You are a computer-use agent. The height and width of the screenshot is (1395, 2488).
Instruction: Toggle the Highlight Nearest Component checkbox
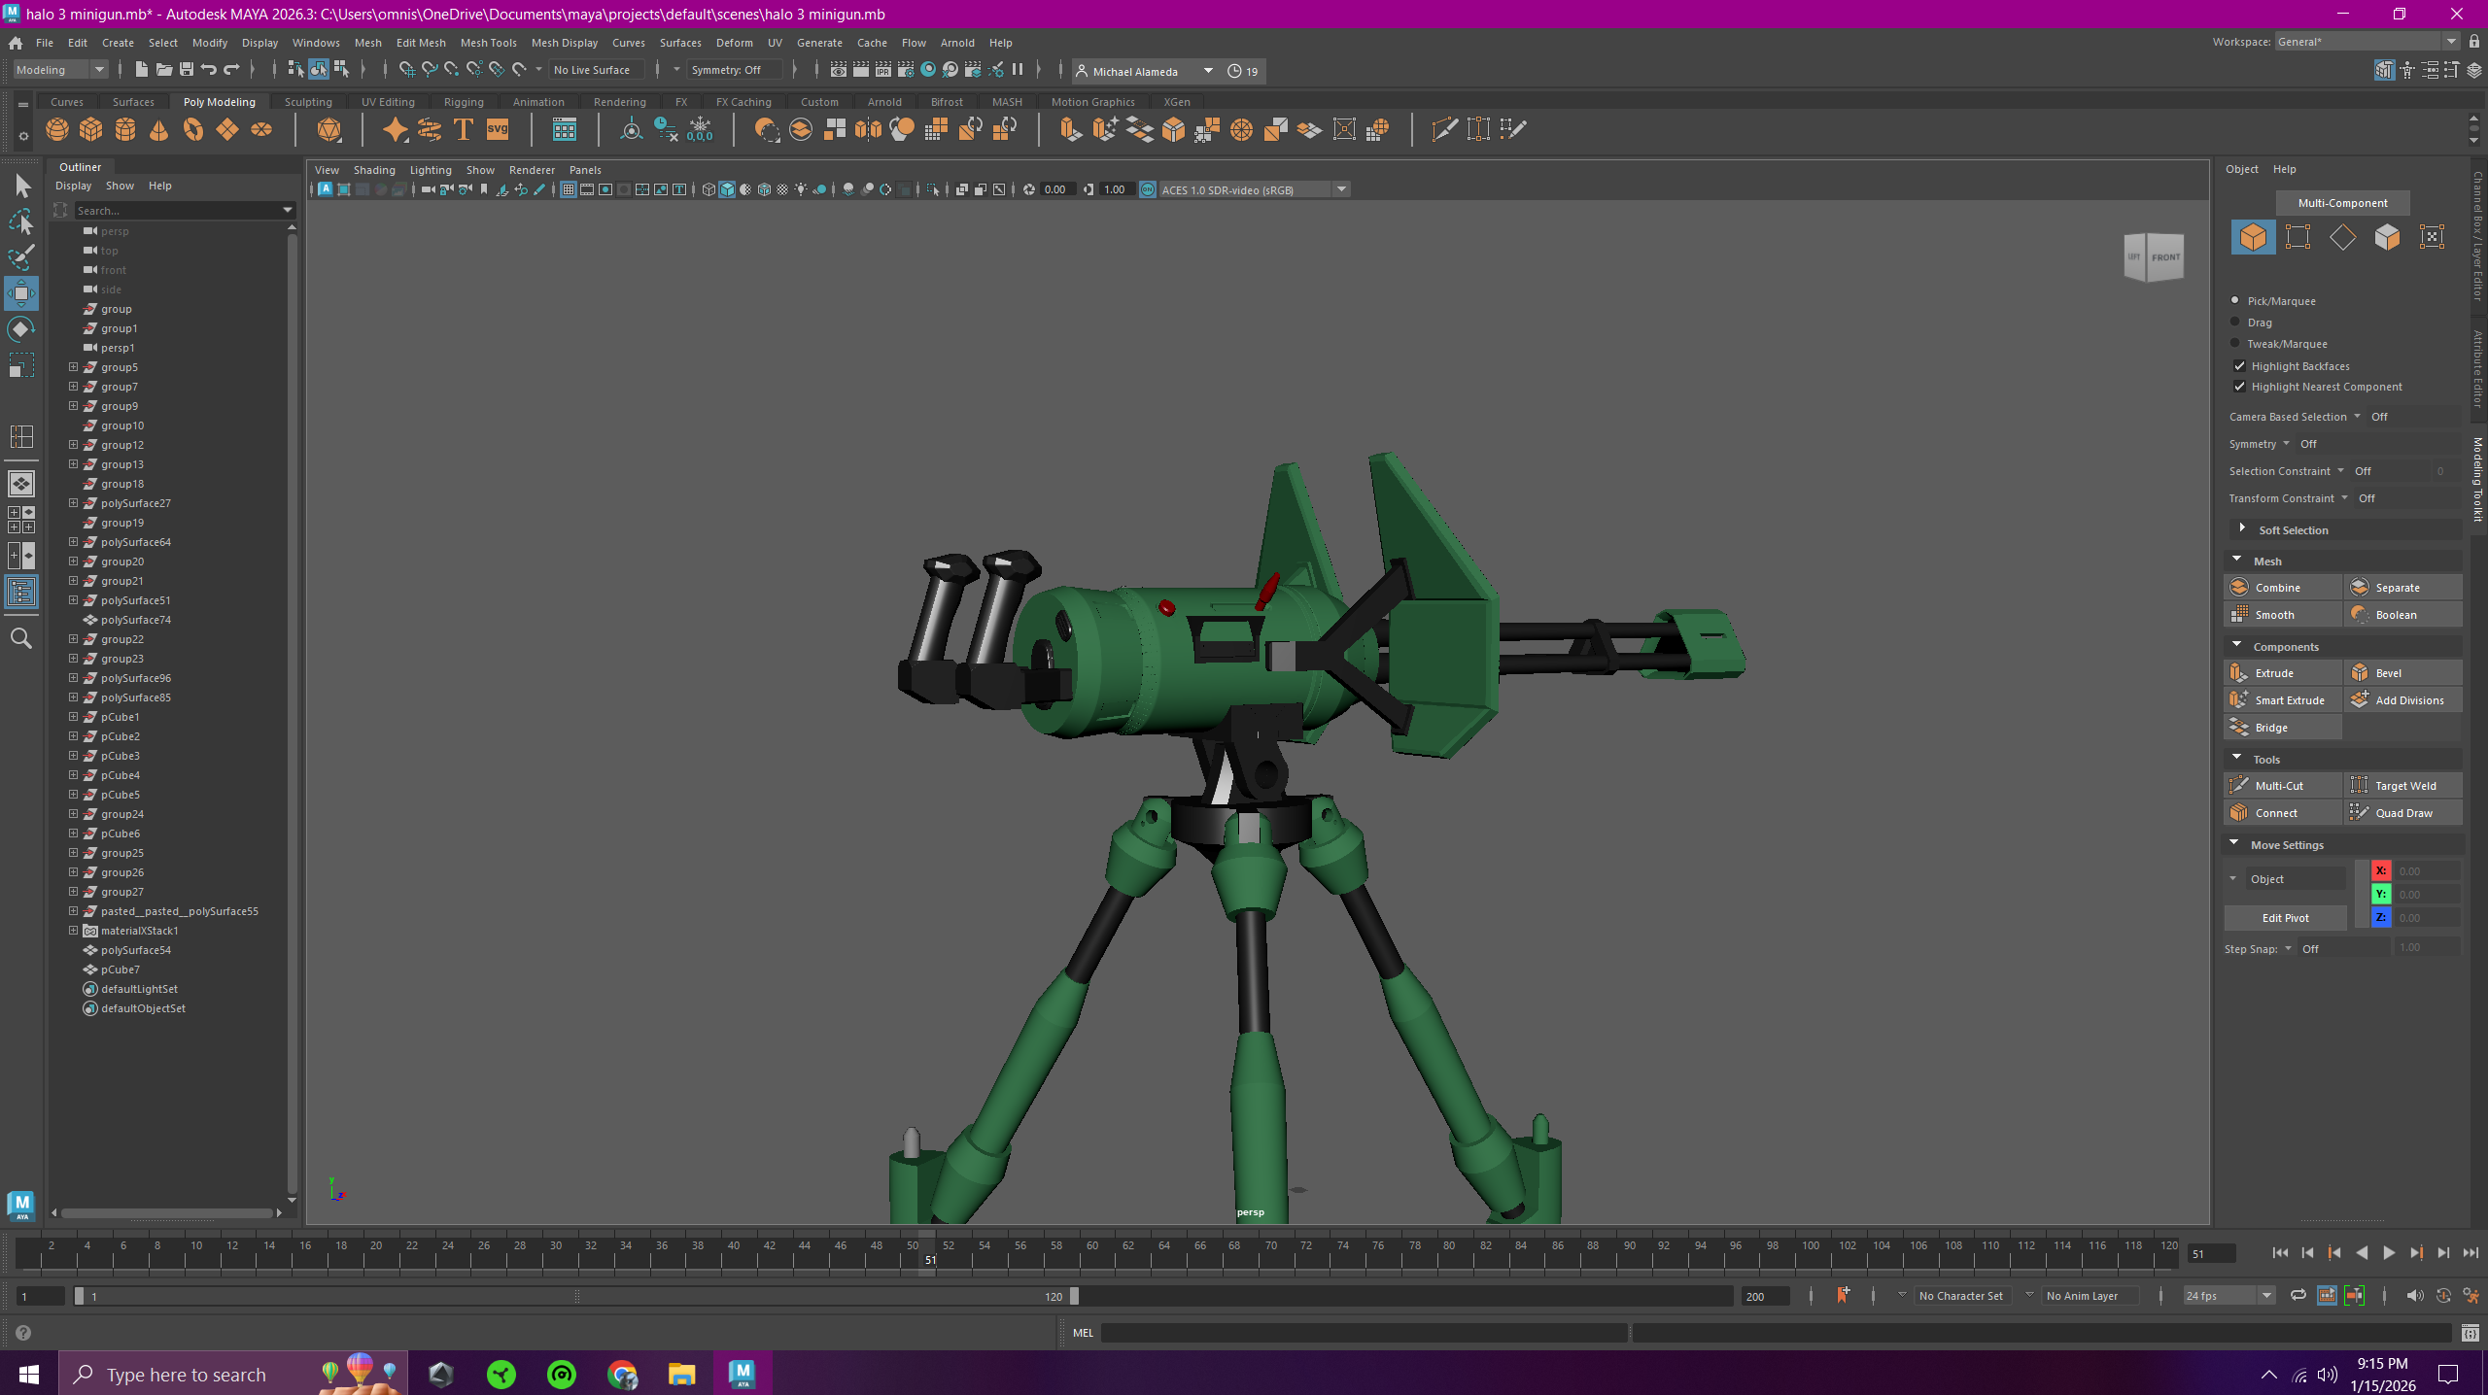click(x=2239, y=387)
